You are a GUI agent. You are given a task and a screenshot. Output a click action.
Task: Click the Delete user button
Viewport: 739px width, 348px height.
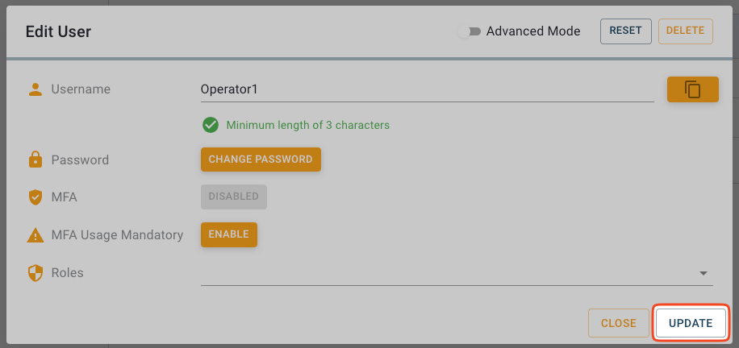[x=686, y=31]
